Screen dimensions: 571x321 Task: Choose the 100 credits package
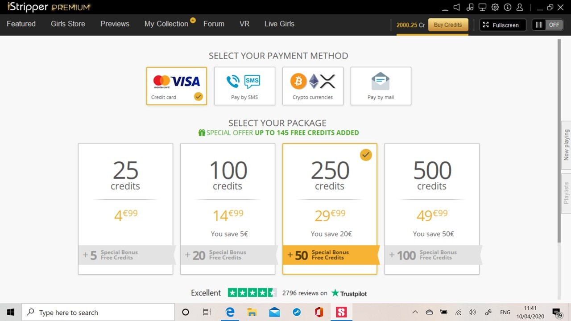click(x=228, y=209)
